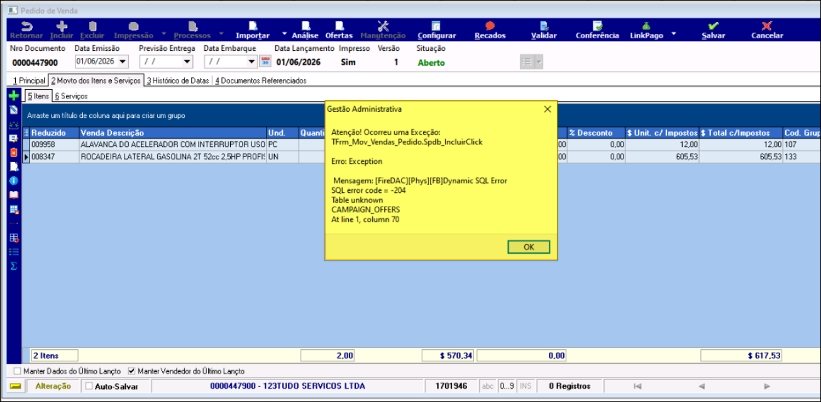Click the sidebar blue info icon
This screenshot has height=402, width=821.
pos(13,180)
